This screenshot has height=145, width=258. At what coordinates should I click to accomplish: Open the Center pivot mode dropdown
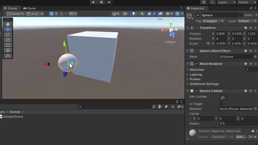pyautogui.click(x=15, y=14)
